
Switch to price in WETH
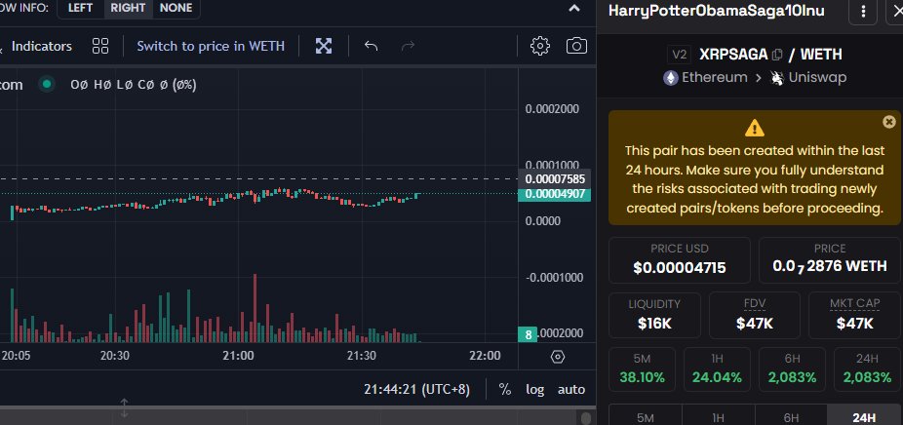coord(211,46)
